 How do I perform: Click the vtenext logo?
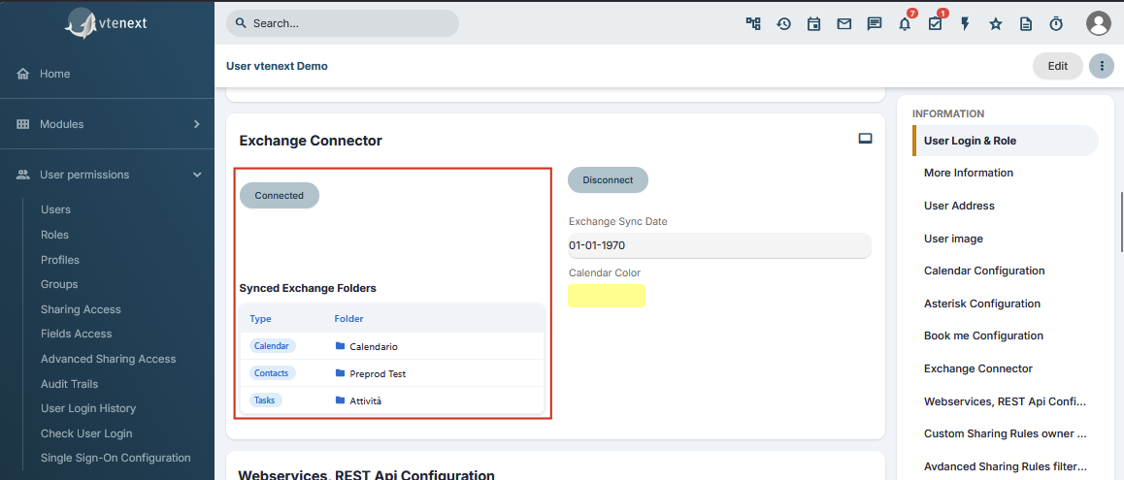106,23
